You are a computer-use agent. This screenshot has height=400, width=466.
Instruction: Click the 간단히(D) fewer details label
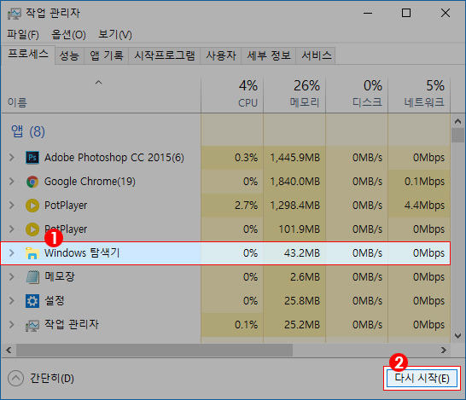pos(52,379)
